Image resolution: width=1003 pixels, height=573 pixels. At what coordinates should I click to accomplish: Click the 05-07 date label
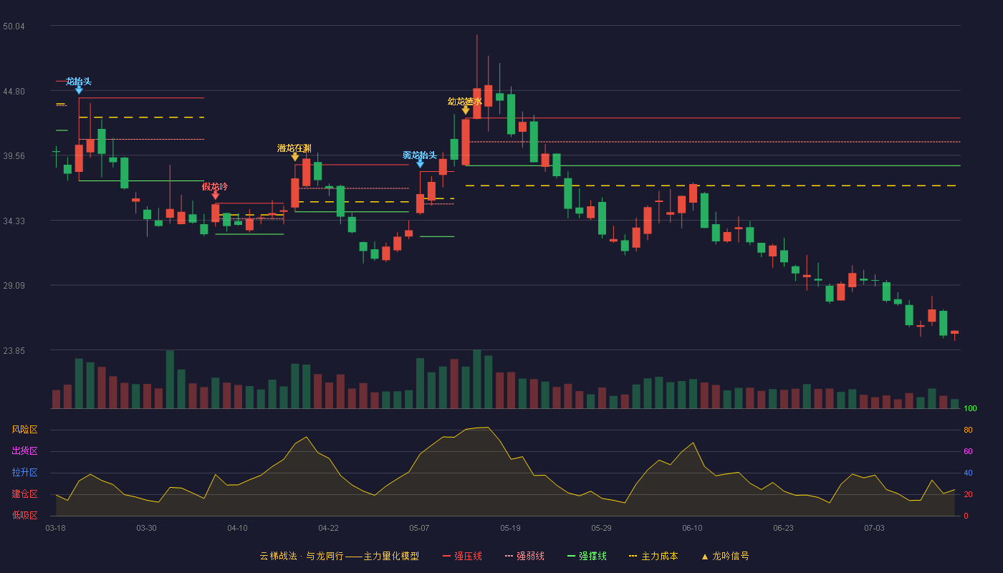pos(419,528)
